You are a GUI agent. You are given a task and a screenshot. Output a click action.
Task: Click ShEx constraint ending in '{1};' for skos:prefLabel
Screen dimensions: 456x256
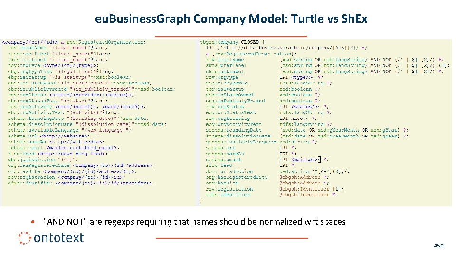[365, 65]
